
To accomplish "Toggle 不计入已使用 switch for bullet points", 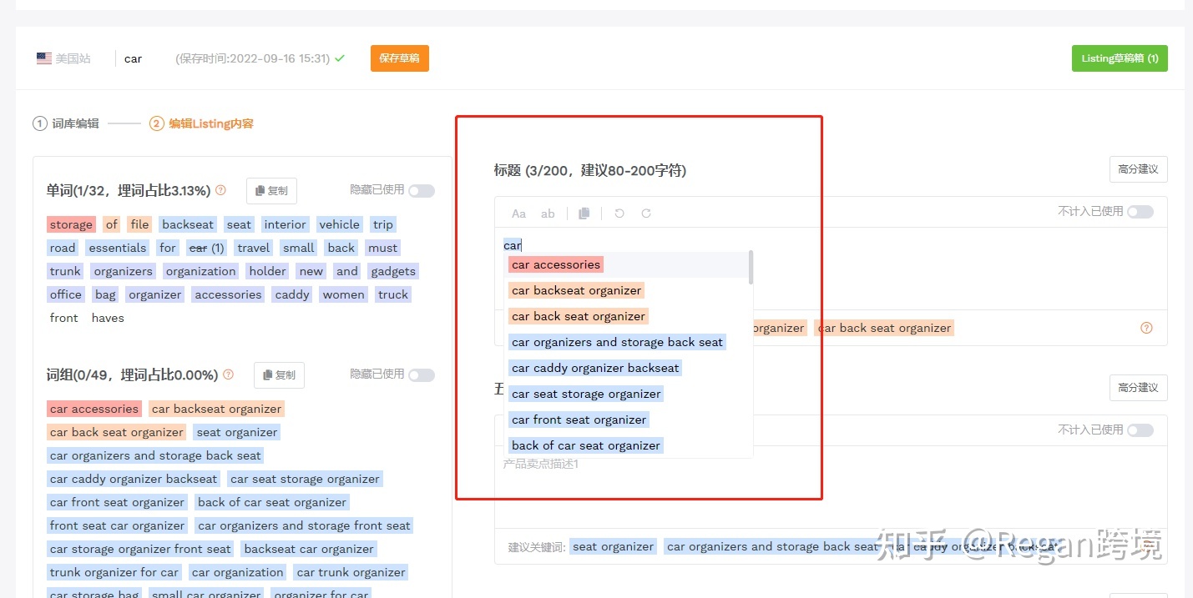I will (1140, 430).
